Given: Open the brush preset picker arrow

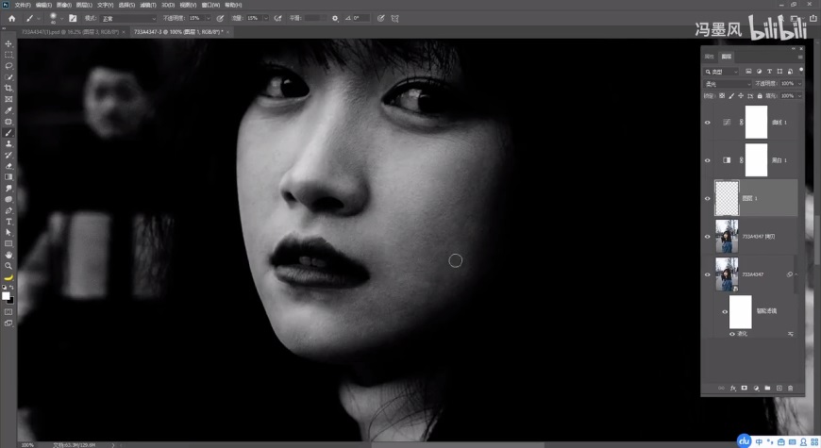Looking at the screenshot, I should [61, 18].
